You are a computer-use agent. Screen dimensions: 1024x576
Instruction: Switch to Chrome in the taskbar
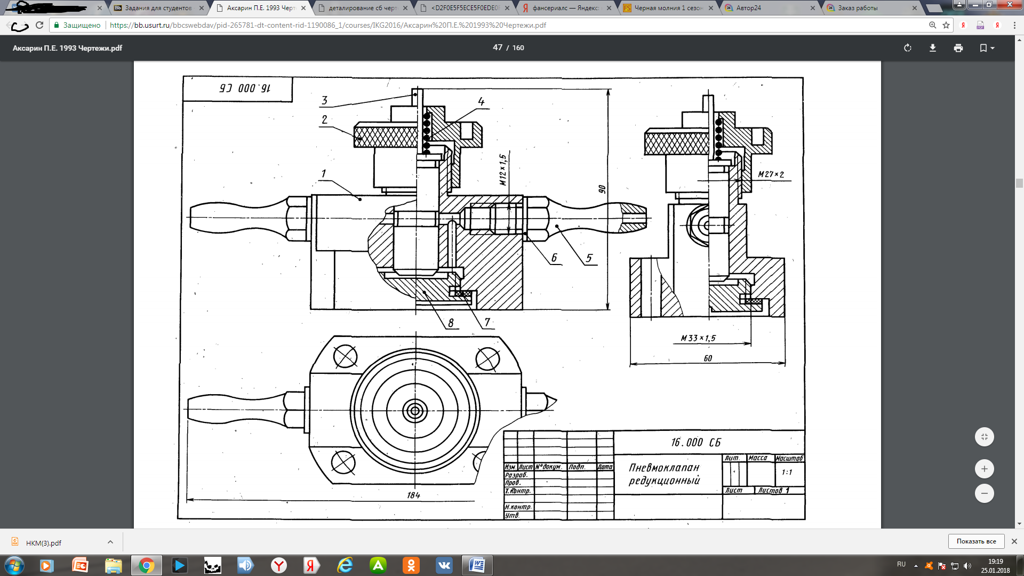(147, 565)
